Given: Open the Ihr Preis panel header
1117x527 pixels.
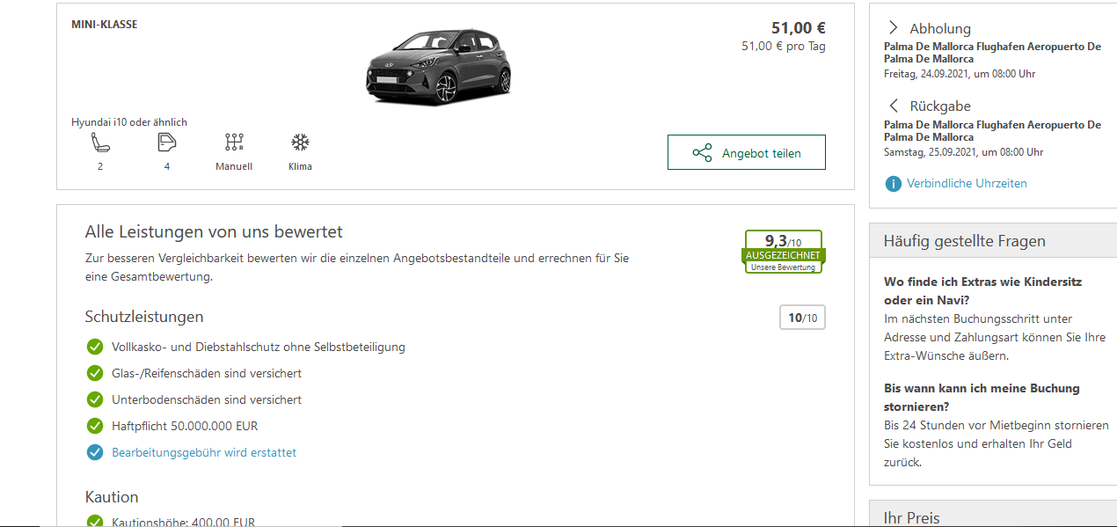Looking at the screenshot, I should [910, 517].
